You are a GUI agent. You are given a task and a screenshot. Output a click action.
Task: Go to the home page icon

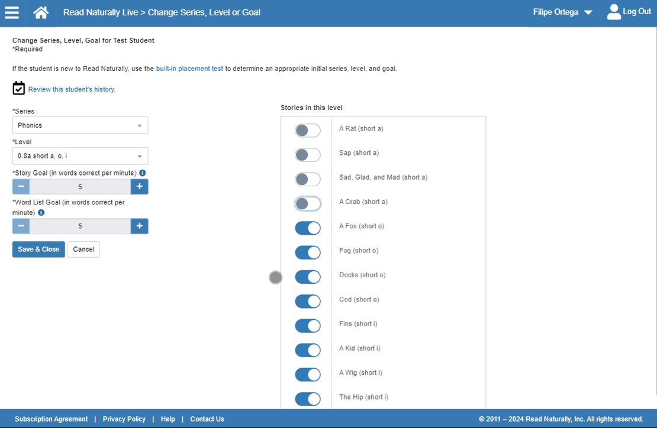41,12
